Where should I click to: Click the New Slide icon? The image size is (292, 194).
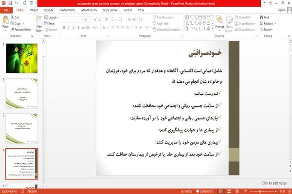[x=39, y=19]
